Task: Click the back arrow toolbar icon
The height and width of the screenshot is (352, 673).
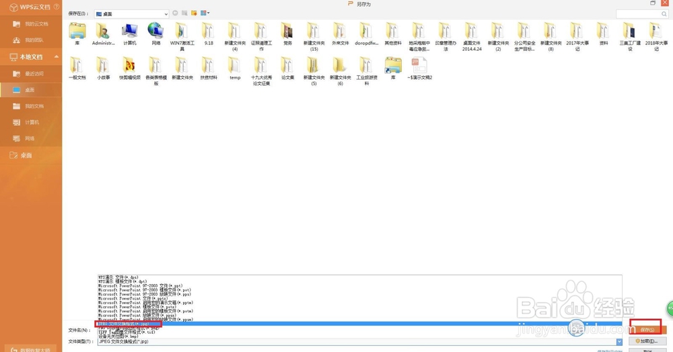Action: point(175,13)
